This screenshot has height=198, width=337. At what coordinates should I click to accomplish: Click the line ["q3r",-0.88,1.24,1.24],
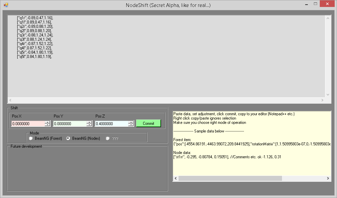click(x=35, y=35)
